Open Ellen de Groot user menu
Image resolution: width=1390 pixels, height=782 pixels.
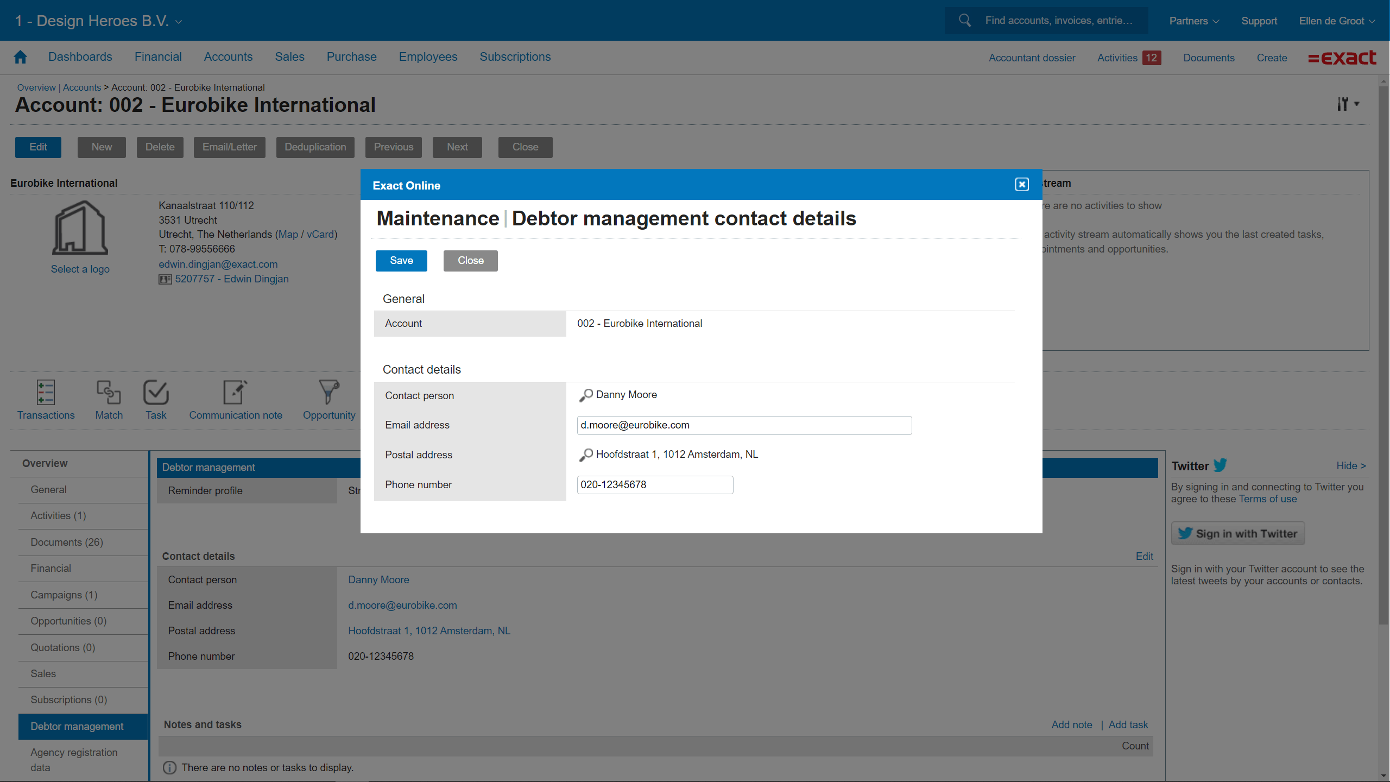[x=1337, y=21]
